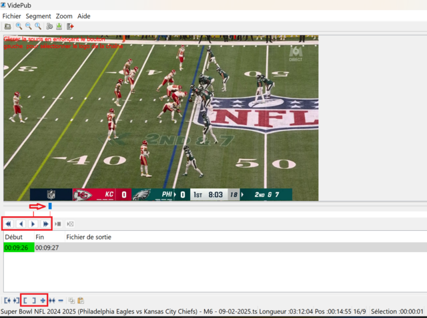Step forward with single right arrow

(33, 224)
